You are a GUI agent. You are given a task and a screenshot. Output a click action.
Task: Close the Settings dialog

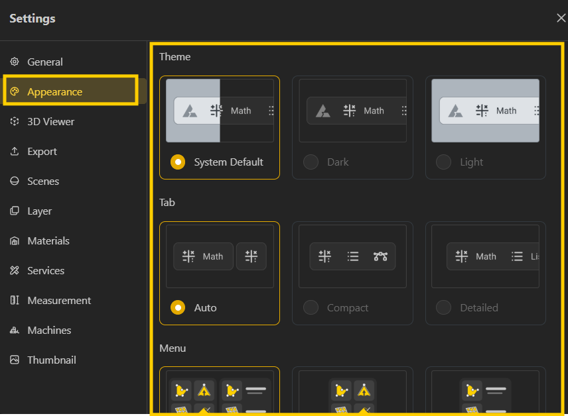(561, 18)
